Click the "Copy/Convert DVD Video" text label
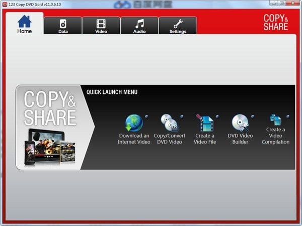Screen dimensions: 302x226 [x=169, y=139]
